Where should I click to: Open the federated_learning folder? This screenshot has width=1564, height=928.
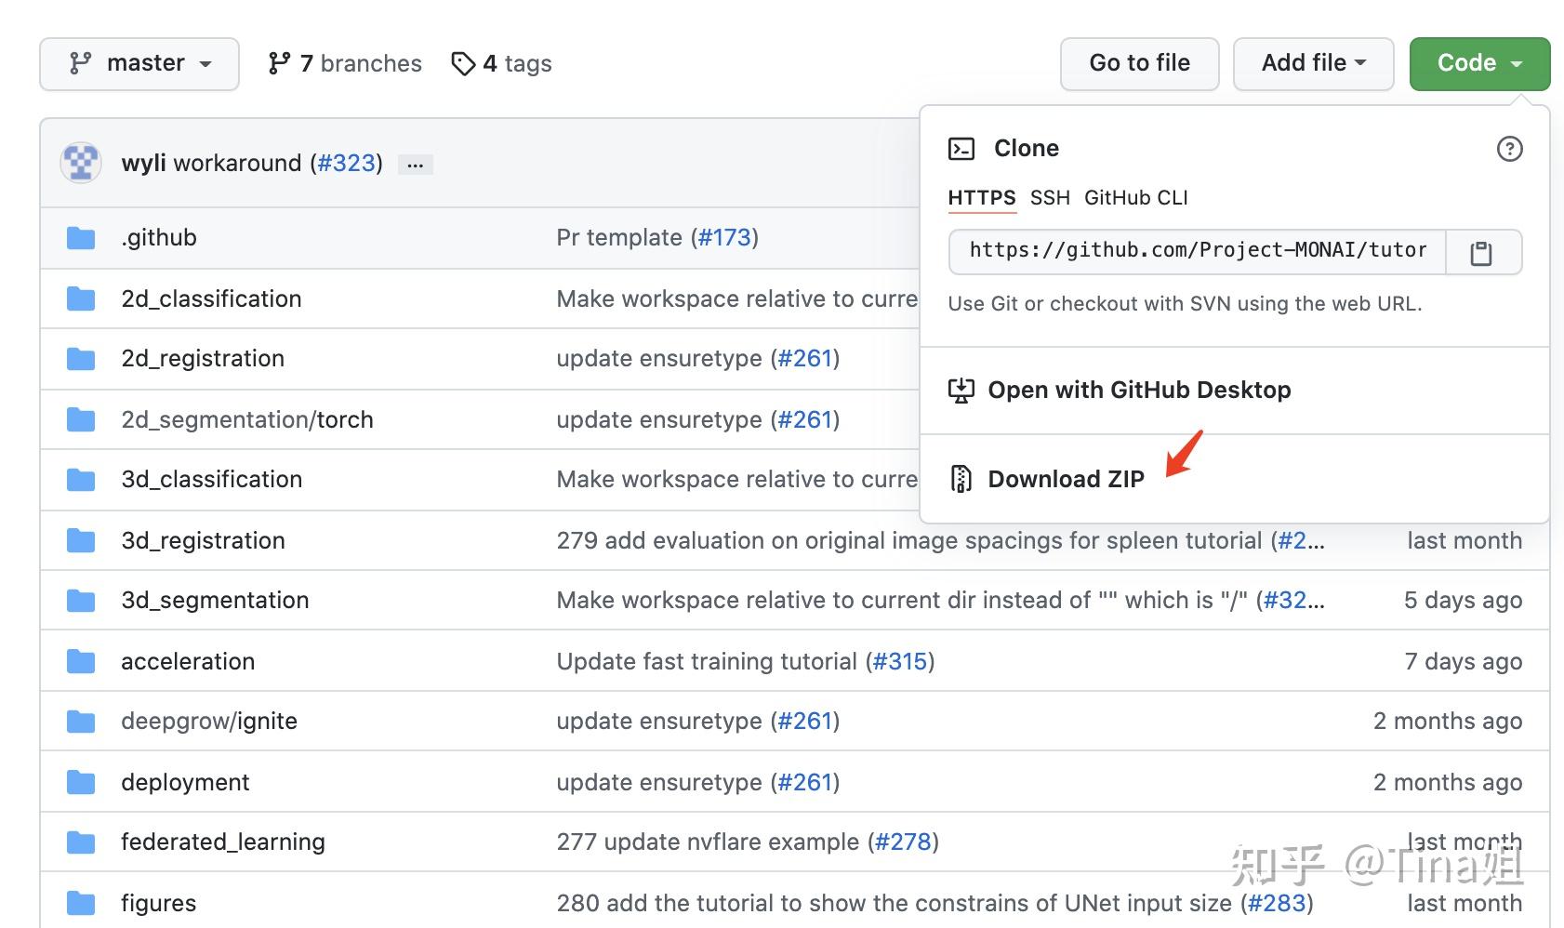pos(223,842)
